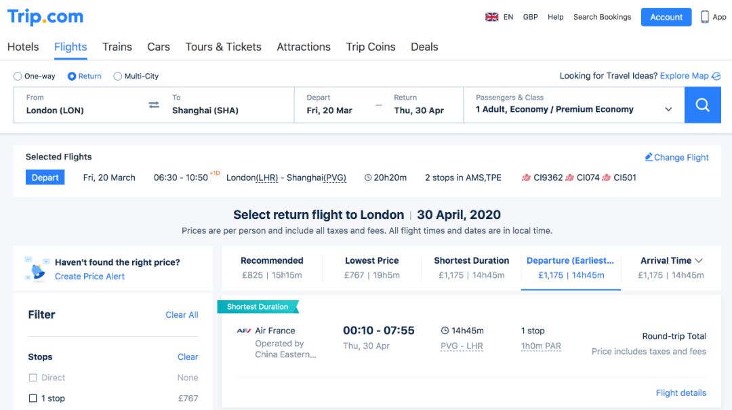Open the App phone icon
The image size is (732, 410).
coord(705,17)
